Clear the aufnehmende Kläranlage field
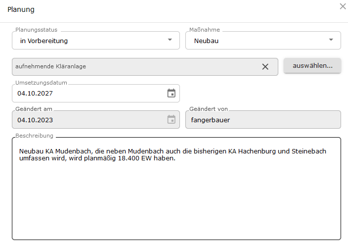The height and width of the screenshot is (245, 348). coord(265,67)
